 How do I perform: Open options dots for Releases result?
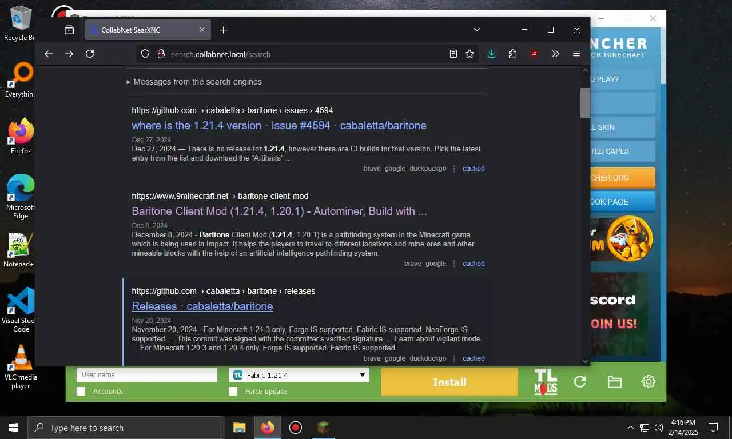(x=455, y=358)
